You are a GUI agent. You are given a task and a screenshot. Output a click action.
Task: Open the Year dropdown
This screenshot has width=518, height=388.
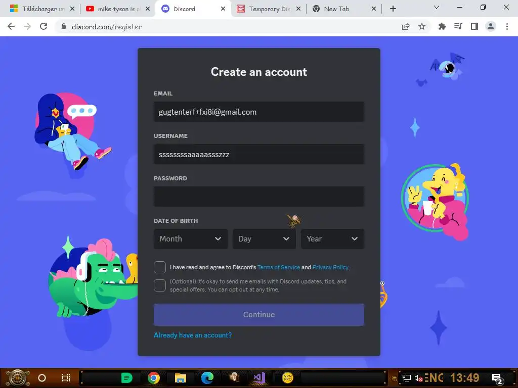[x=333, y=239]
